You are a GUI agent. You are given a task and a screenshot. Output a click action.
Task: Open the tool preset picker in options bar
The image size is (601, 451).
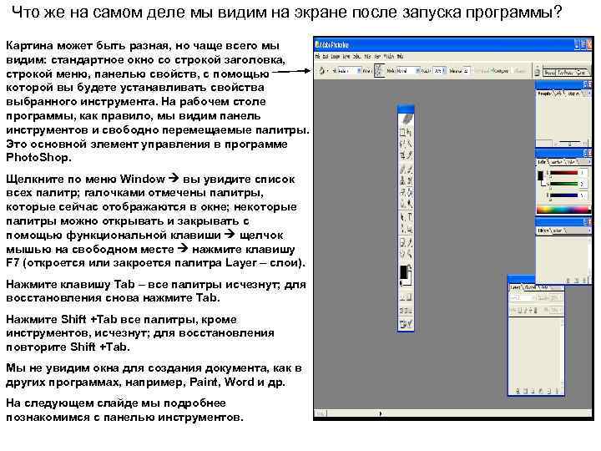pos(323,70)
